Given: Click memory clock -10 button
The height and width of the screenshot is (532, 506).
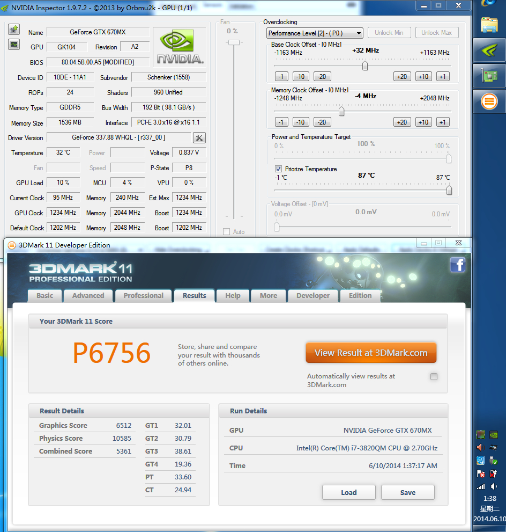Looking at the screenshot, I should coord(301,122).
